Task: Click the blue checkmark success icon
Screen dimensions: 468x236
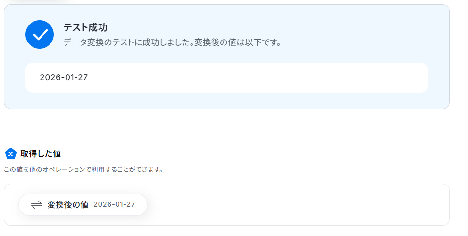Action: pos(40,34)
